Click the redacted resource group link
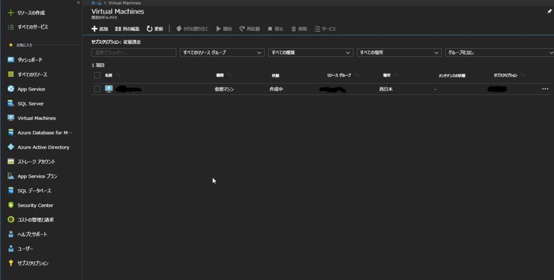Image resolution: width=554 pixels, height=280 pixels. pyautogui.click(x=333, y=89)
